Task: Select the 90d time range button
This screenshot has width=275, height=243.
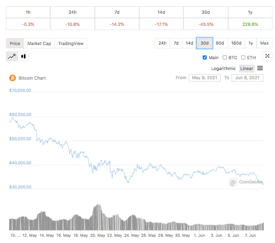Action: (220, 43)
